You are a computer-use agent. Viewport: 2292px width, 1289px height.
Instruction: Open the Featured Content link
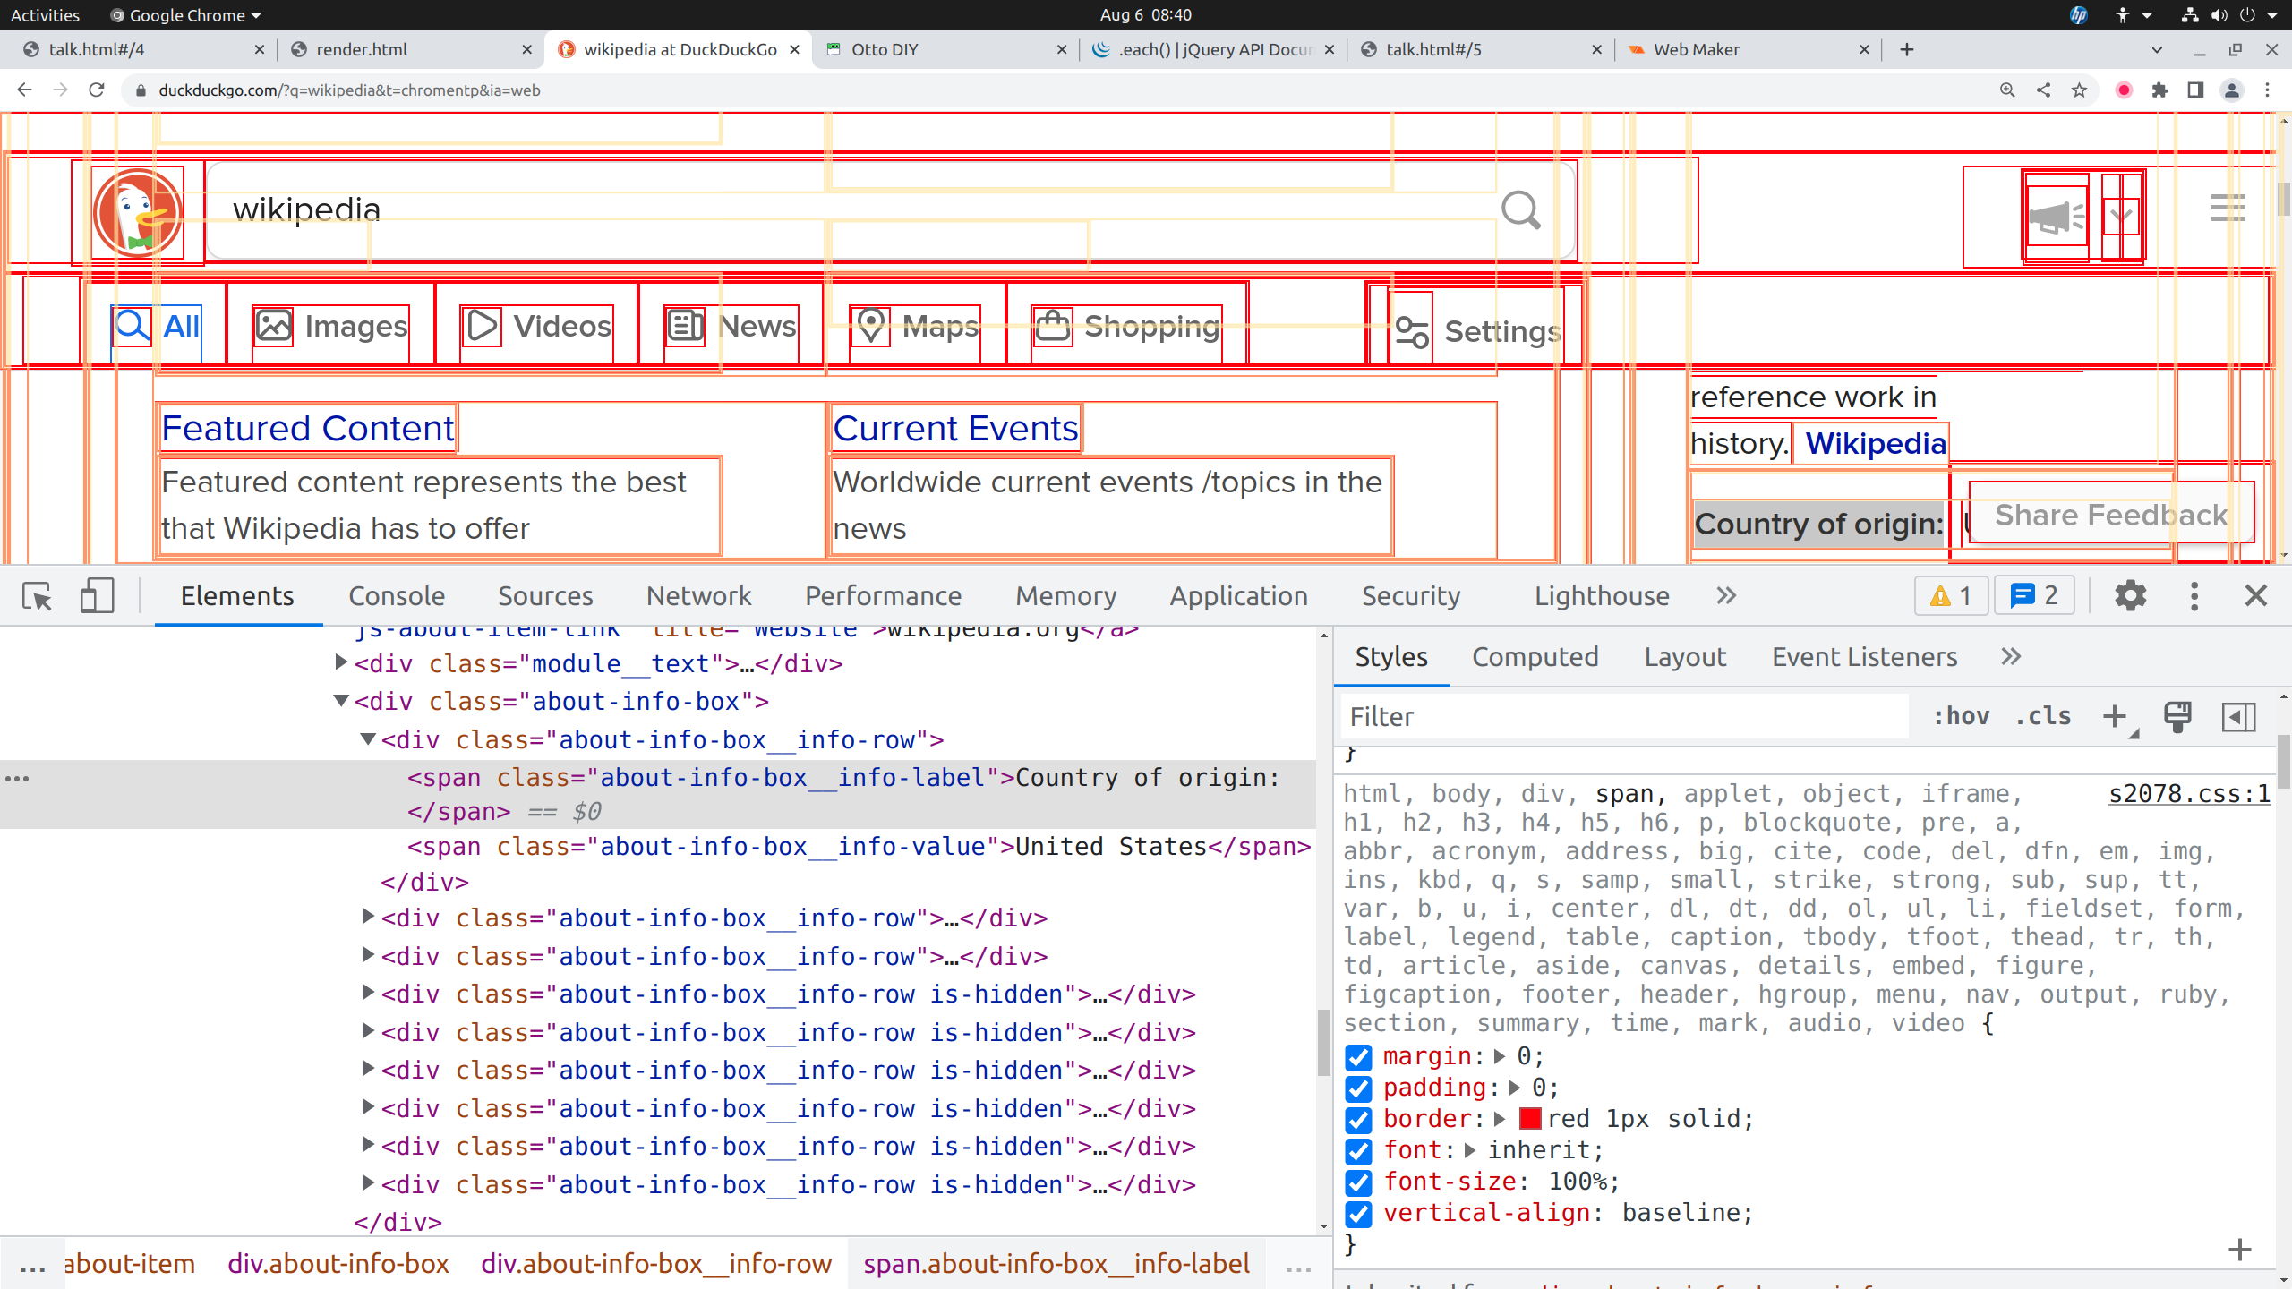(x=308, y=429)
